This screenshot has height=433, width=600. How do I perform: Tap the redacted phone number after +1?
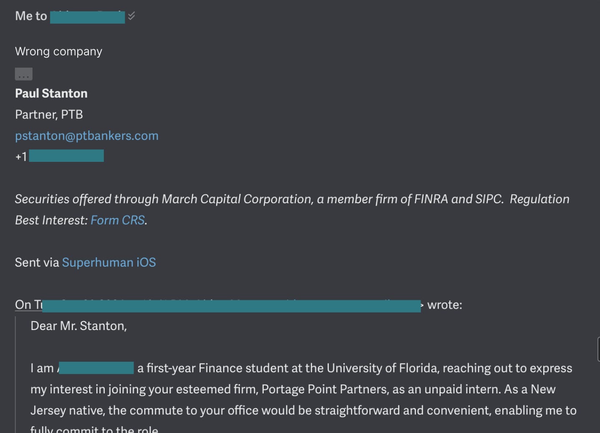coord(66,156)
